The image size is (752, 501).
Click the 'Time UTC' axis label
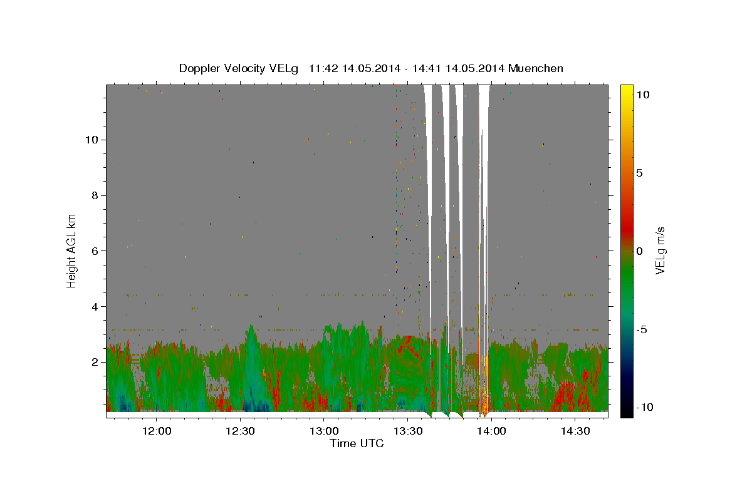357,443
